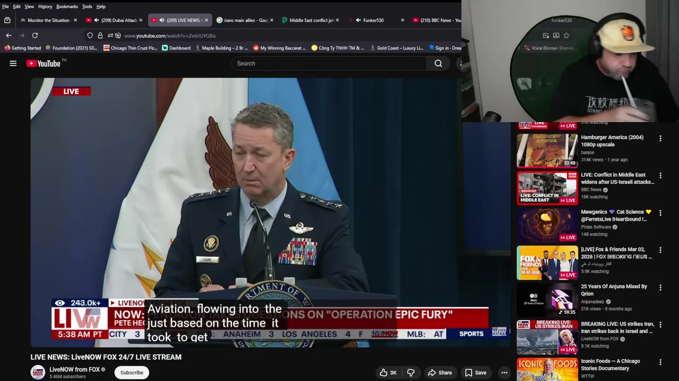This screenshot has width=679, height=381.
Task: Switch to the Funker530 tab
Action: (377, 20)
